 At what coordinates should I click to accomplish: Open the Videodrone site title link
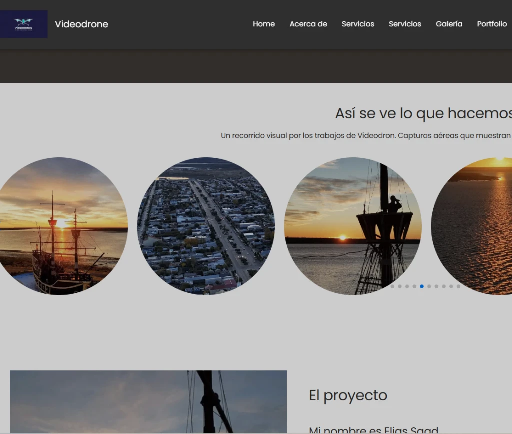(x=81, y=24)
